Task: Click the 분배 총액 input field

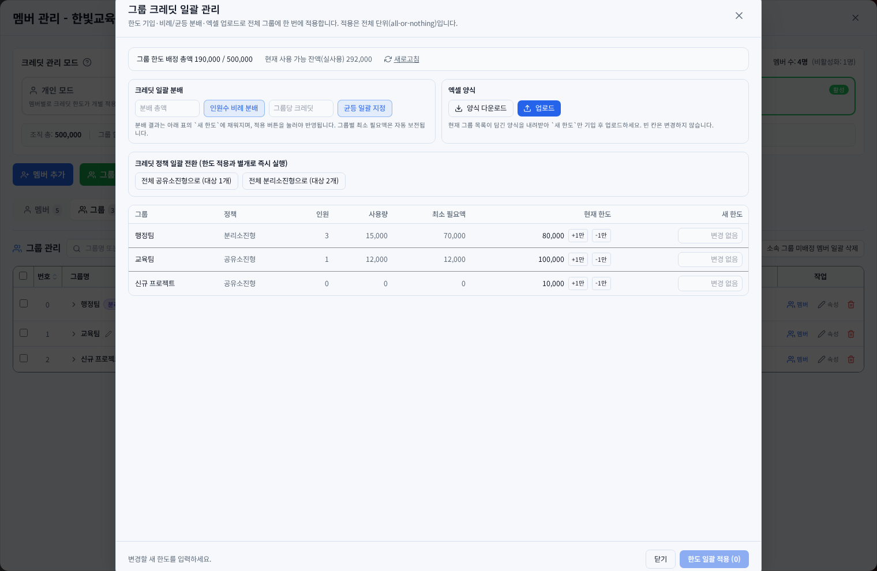Action: coord(167,108)
